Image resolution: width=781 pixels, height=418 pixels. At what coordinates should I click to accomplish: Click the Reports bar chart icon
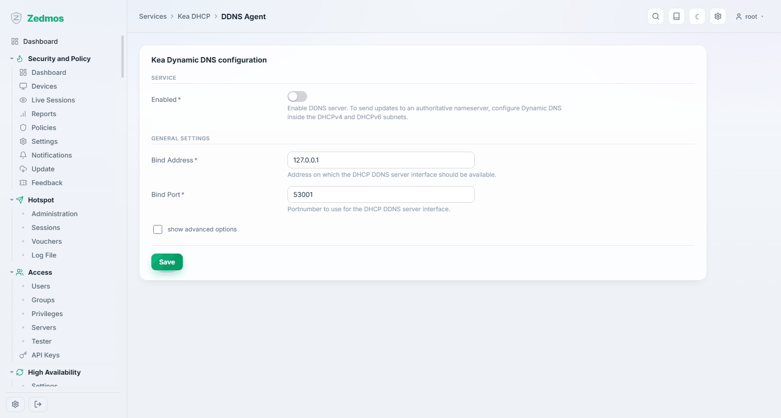23,114
